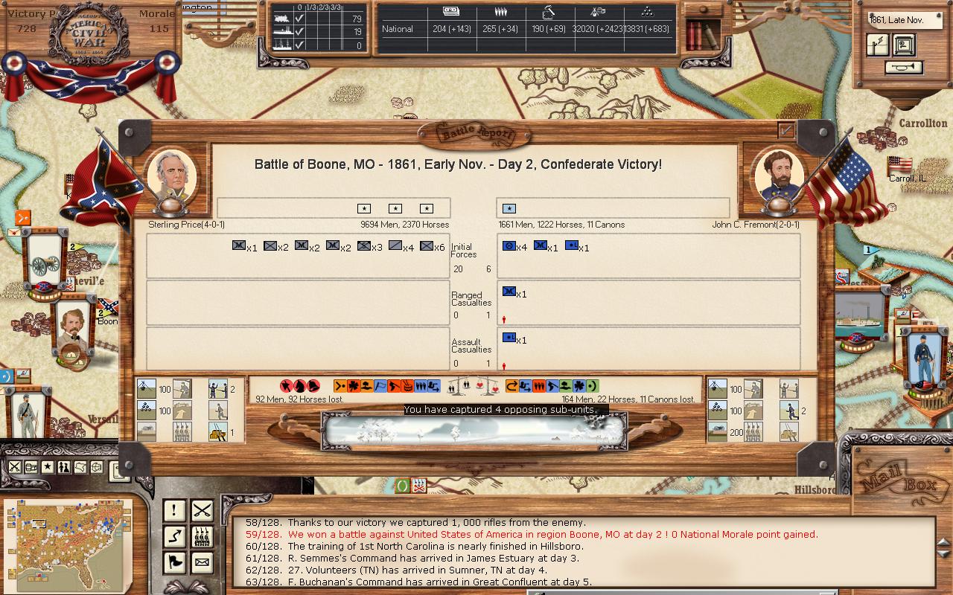This screenshot has height=595, width=953.
Task: Open the safe icon under the date
Action: point(904,45)
